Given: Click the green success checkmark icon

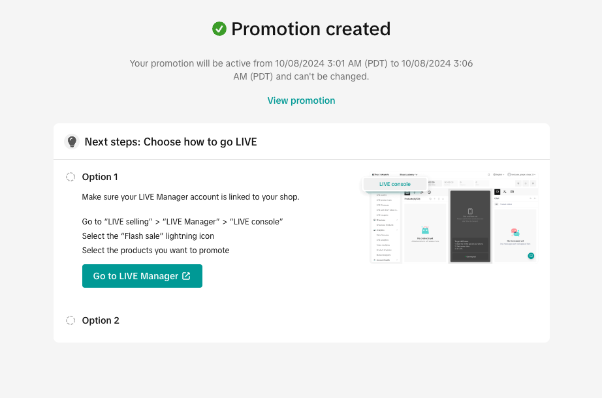Looking at the screenshot, I should [219, 29].
